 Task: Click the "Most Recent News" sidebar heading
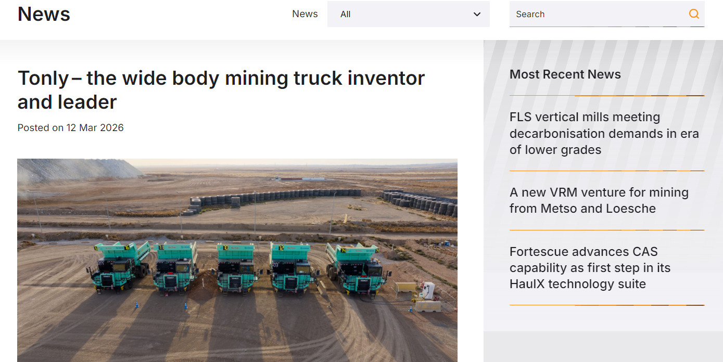tap(565, 74)
